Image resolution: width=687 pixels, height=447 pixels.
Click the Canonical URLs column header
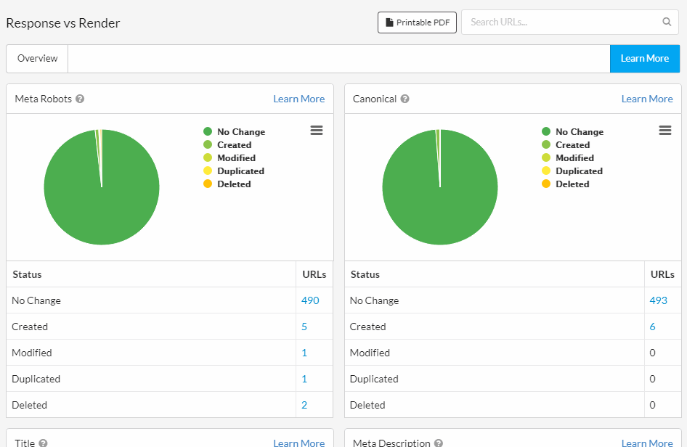662,274
